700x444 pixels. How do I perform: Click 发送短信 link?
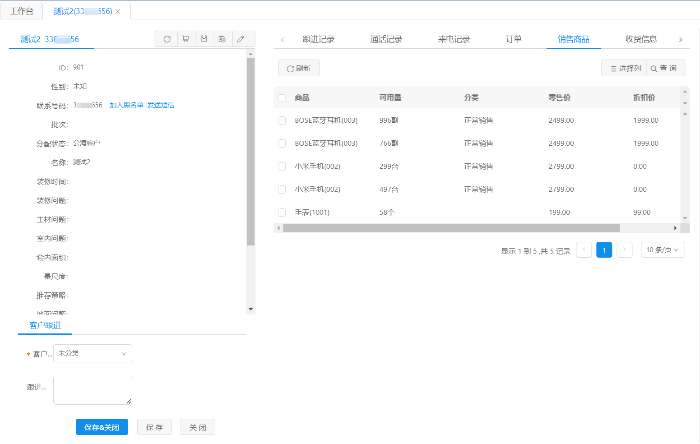161,105
